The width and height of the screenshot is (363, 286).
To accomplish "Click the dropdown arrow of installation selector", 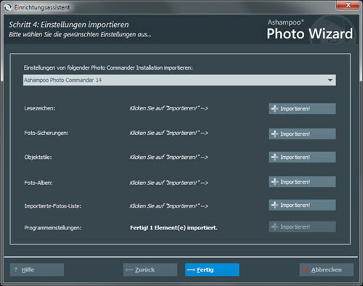I will click(330, 80).
